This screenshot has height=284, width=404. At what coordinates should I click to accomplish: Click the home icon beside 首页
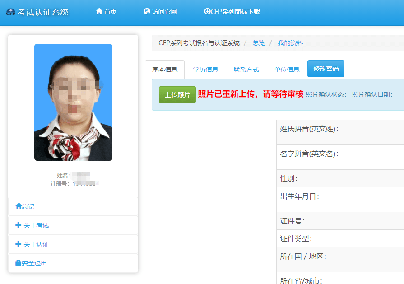pyautogui.click(x=99, y=12)
